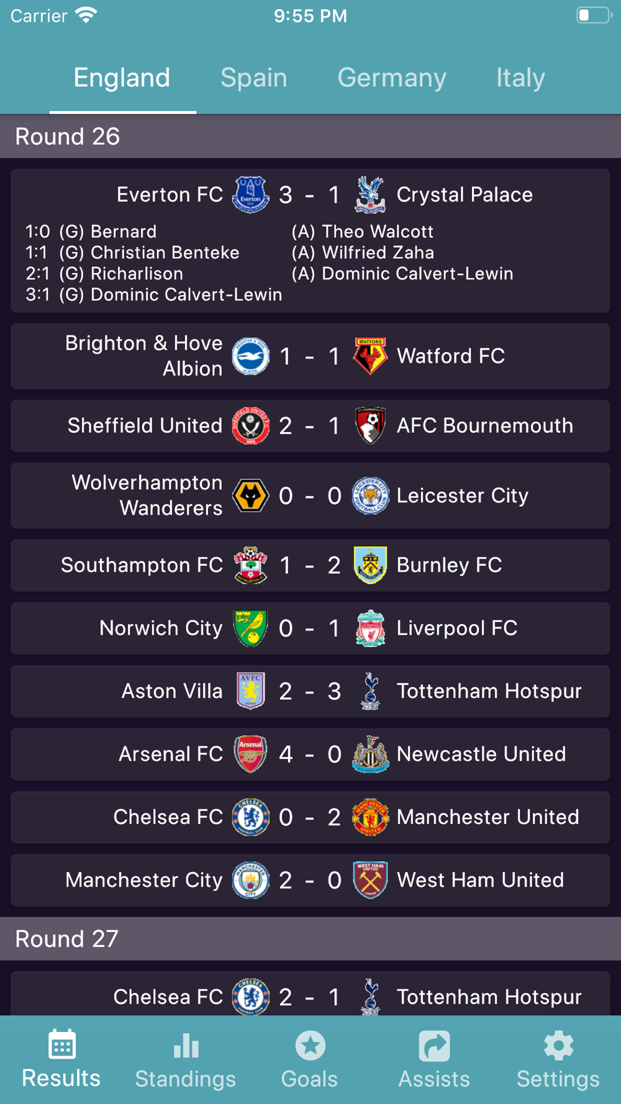Expand the Sheffield United vs AFC Bournemouth match
This screenshot has height=1104, width=621.
[310, 426]
